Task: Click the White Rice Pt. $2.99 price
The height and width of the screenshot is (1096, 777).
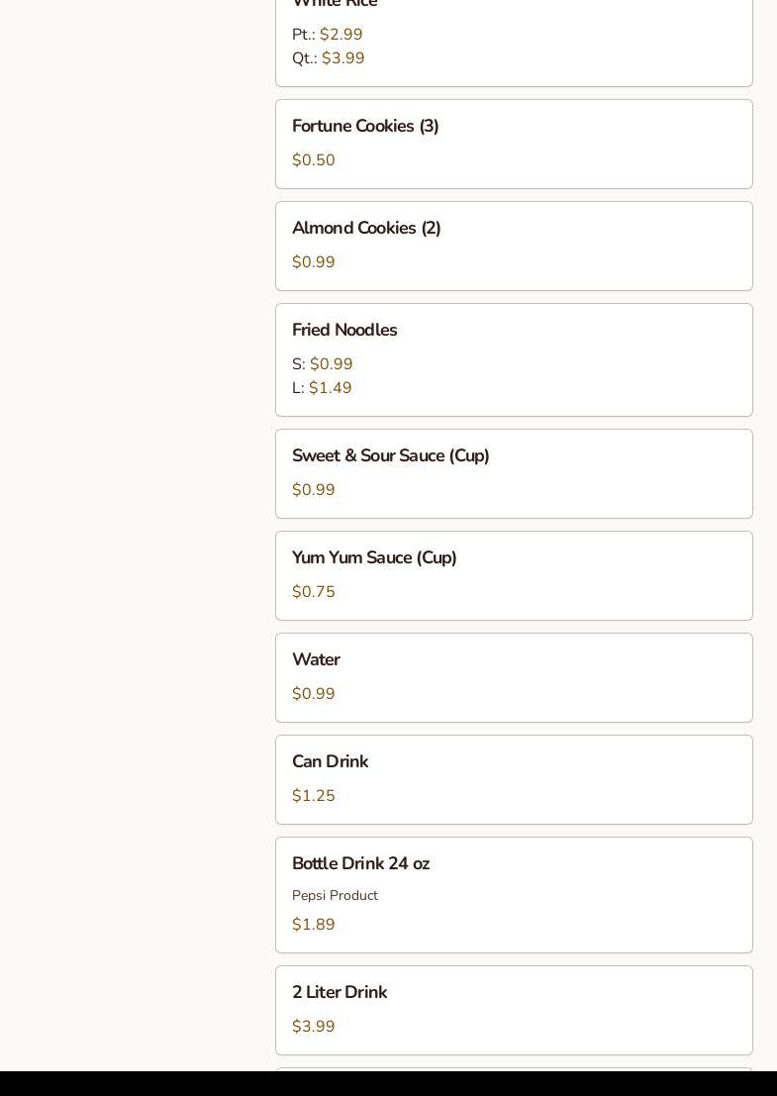Action: [x=341, y=35]
